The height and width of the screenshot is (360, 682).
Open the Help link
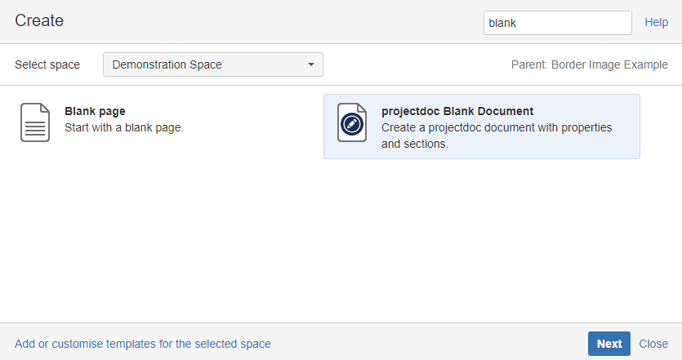(656, 23)
